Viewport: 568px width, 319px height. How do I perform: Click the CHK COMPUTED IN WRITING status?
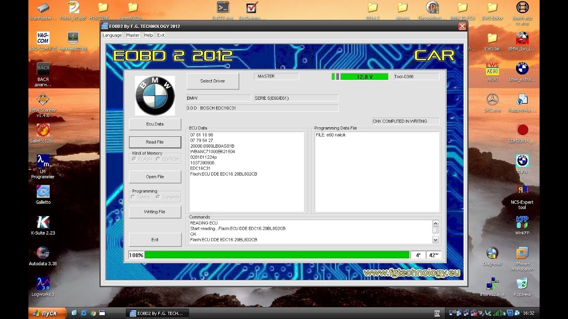pyautogui.click(x=406, y=121)
